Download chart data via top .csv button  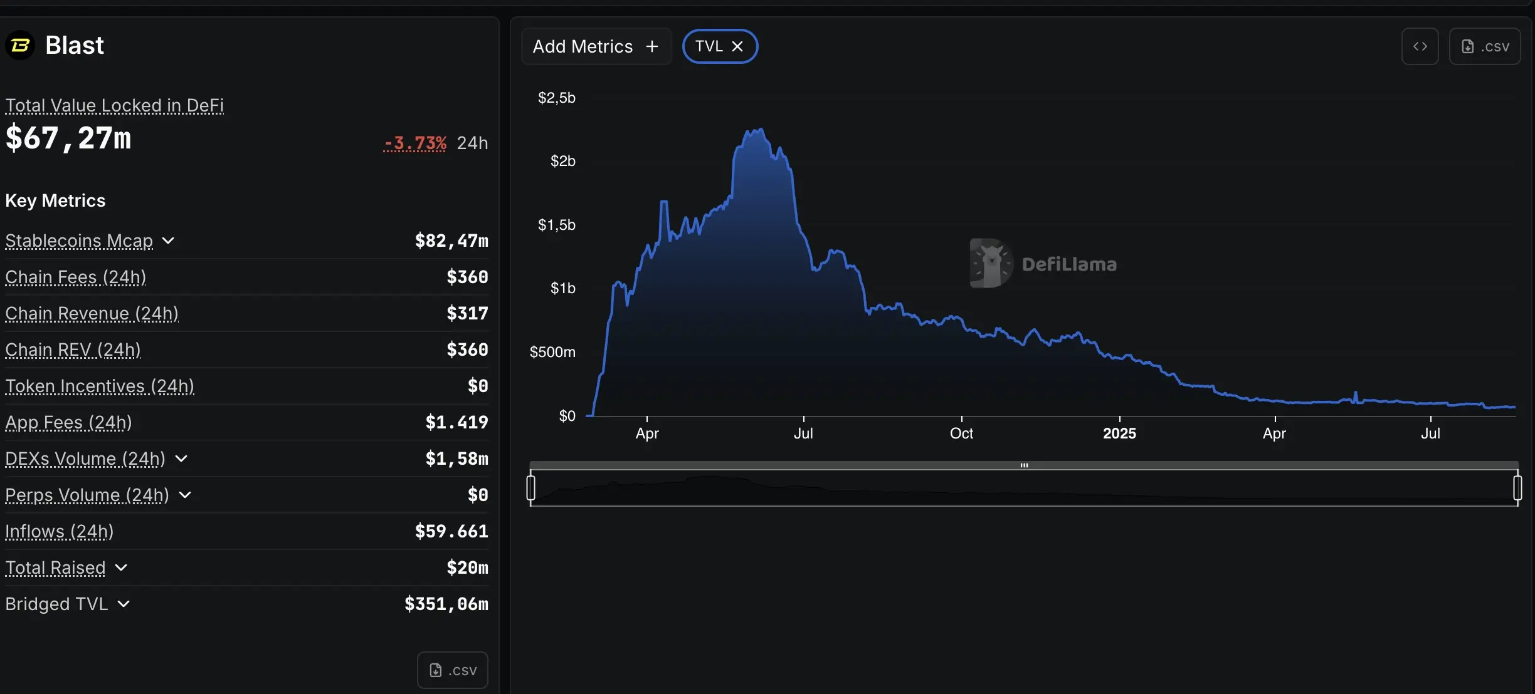point(1485,46)
